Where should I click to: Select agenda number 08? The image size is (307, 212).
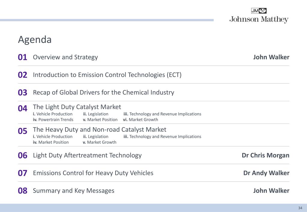22,191
